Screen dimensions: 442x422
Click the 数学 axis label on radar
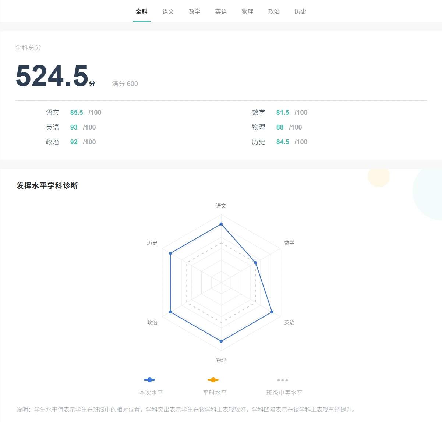[290, 243]
